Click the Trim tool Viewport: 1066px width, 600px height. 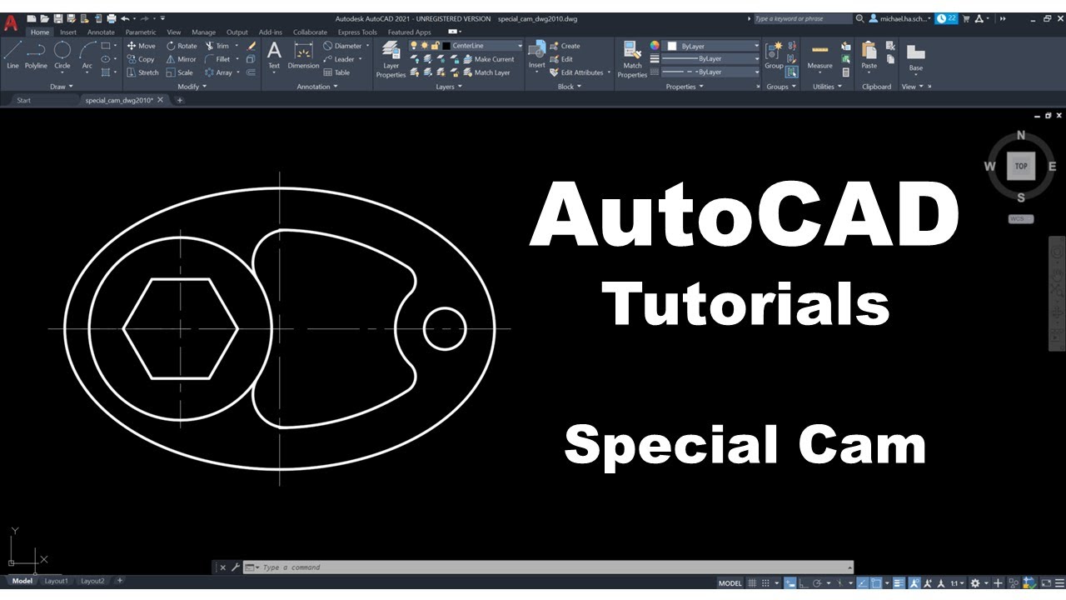coord(217,46)
